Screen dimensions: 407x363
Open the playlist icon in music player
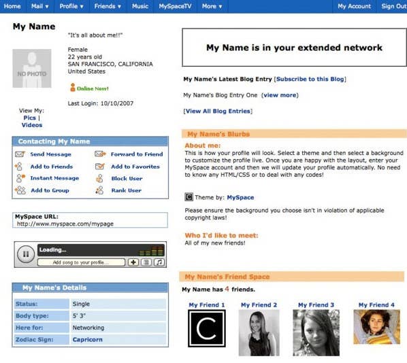146,262
